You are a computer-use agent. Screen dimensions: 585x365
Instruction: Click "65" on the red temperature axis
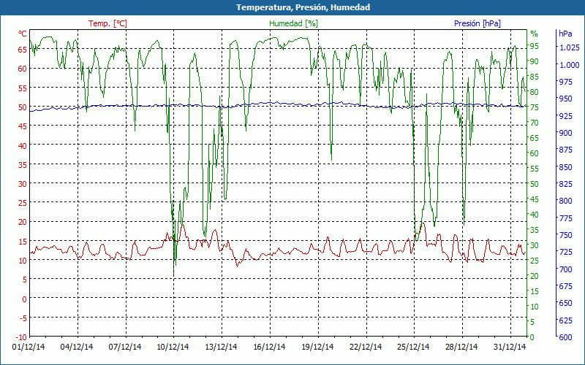(x=23, y=50)
